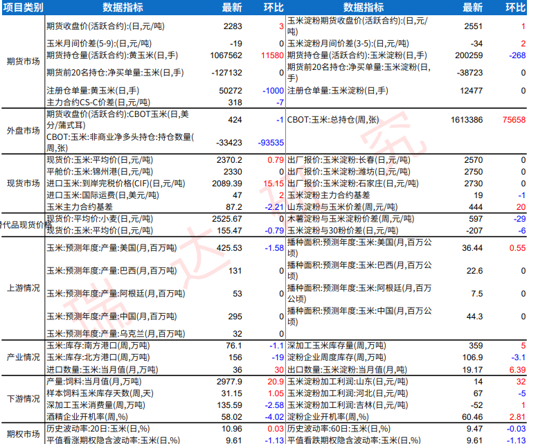The height and width of the screenshot is (444, 538).
Task: Click 出厂报价:玉米淀粉:长春 indicator label
Action: pyautogui.click(x=349, y=160)
